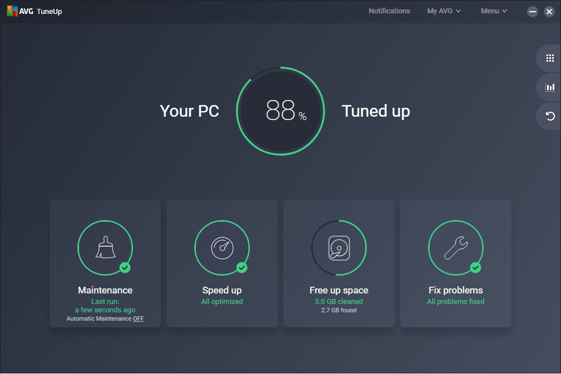
Task: Show the statistics bar chart icon
Action: coord(550,87)
